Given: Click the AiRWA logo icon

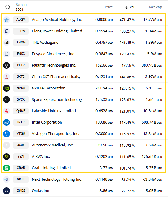Looking at the screenshot, I should tap(6, 157).
